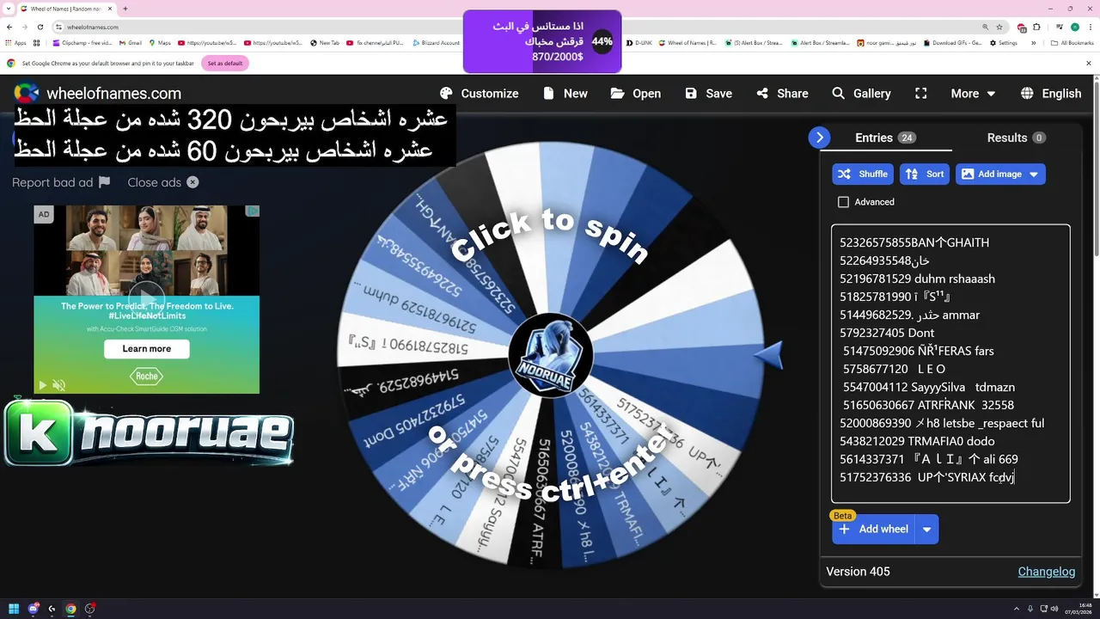
Task: Open Maps bookmark
Action: (160, 43)
